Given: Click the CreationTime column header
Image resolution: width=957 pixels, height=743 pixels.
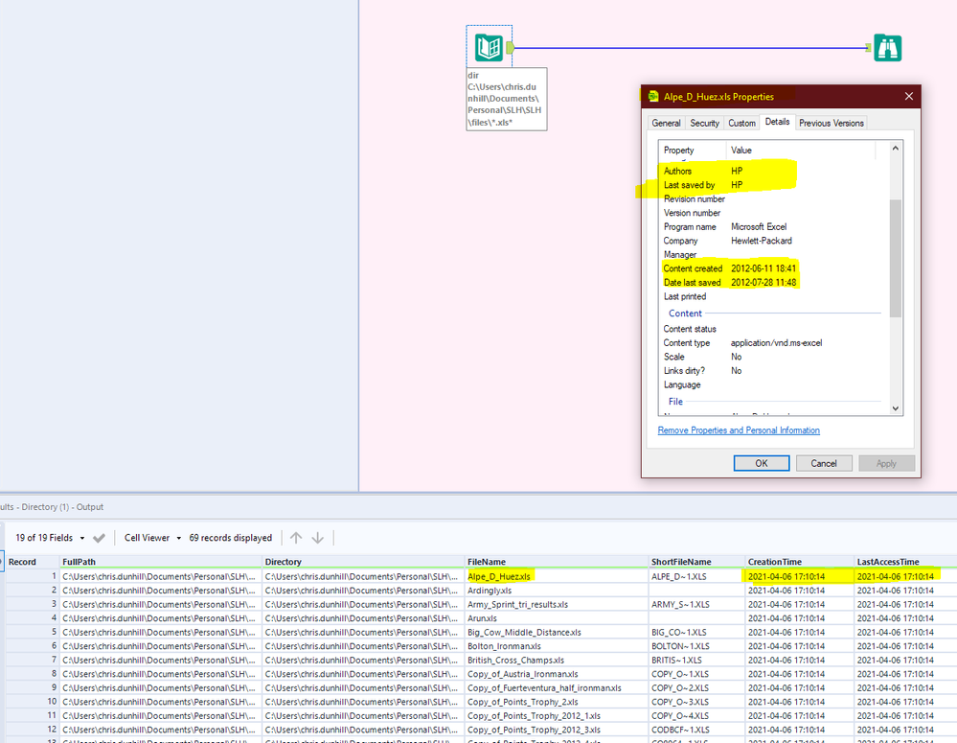Looking at the screenshot, I should 800,562.
